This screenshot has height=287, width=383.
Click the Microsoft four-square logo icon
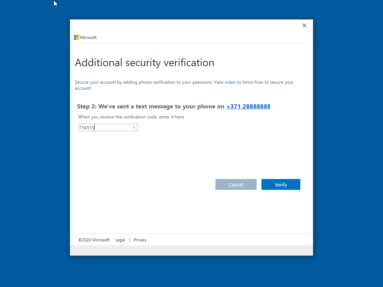pyautogui.click(x=76, y=37)
